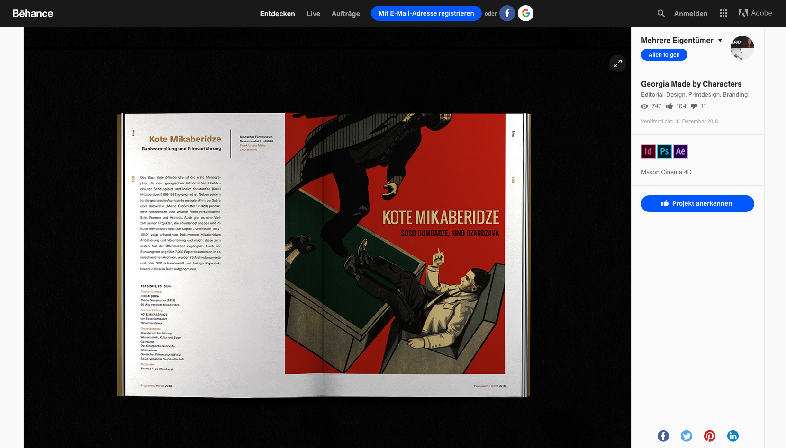This screenshot has height=448, width=786.
Task: Click the appreciations thumbs-up icon
Action: (669, 106)
